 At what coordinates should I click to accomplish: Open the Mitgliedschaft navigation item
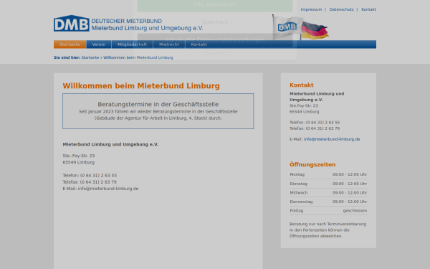click(x=132, y=44)
